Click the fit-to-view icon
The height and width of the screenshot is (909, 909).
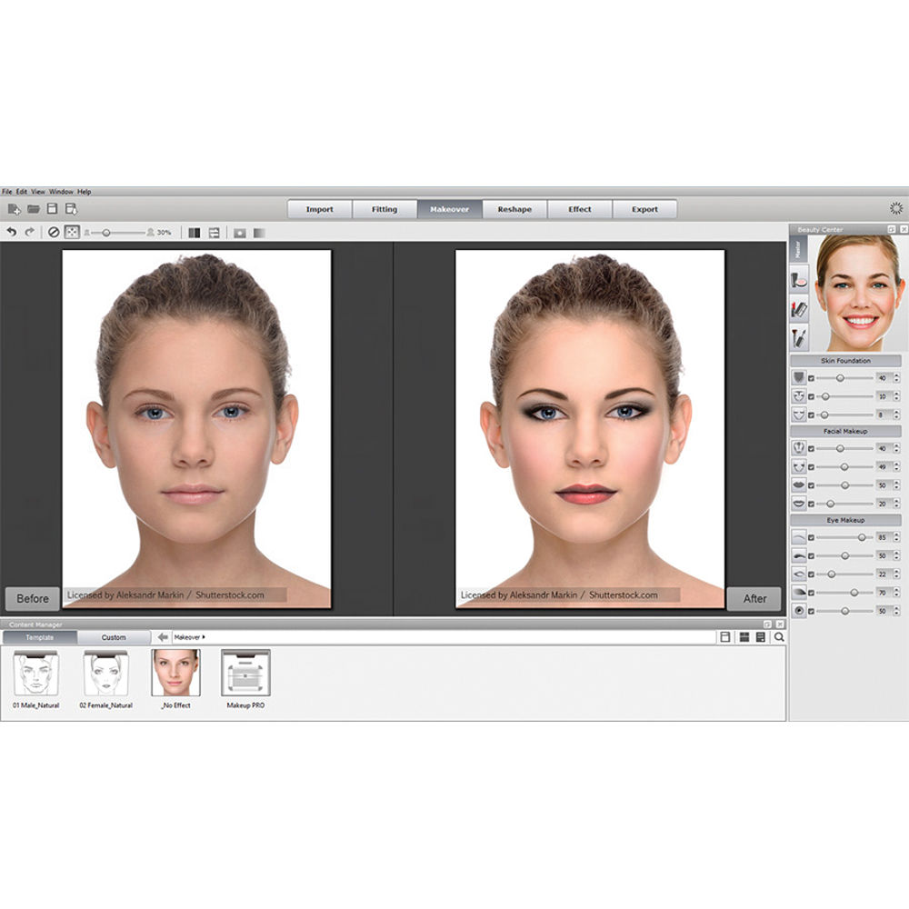(73, 232)
